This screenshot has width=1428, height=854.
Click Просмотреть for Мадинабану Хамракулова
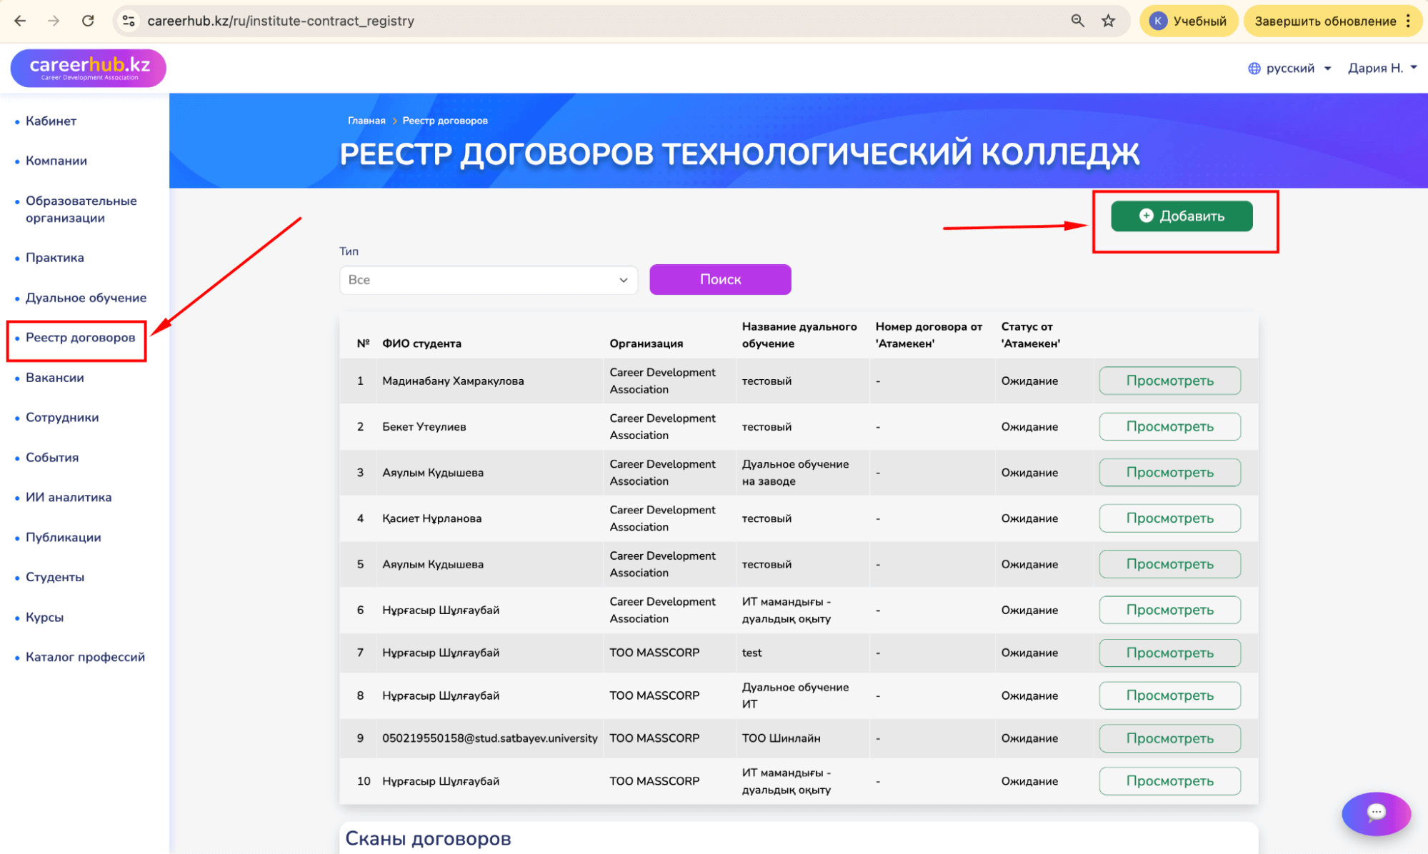[1169, 381]
